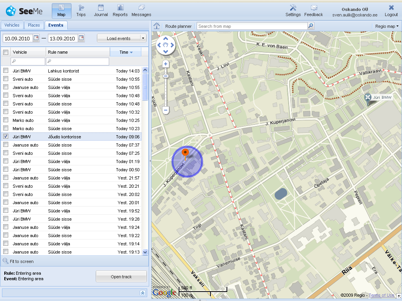The height and width of the screenshot is (301, 402).
Task: Uncheck the Jüri BMW Jõudis kontorisse row
Action: [x=5, y=136]
